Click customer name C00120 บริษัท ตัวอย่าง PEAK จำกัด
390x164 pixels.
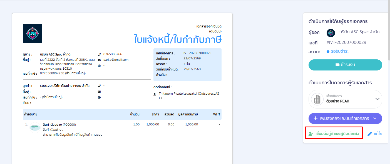(65, 86)
